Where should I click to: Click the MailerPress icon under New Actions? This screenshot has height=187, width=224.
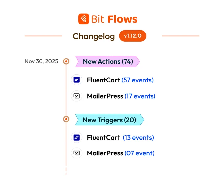[x=77, y=96]
